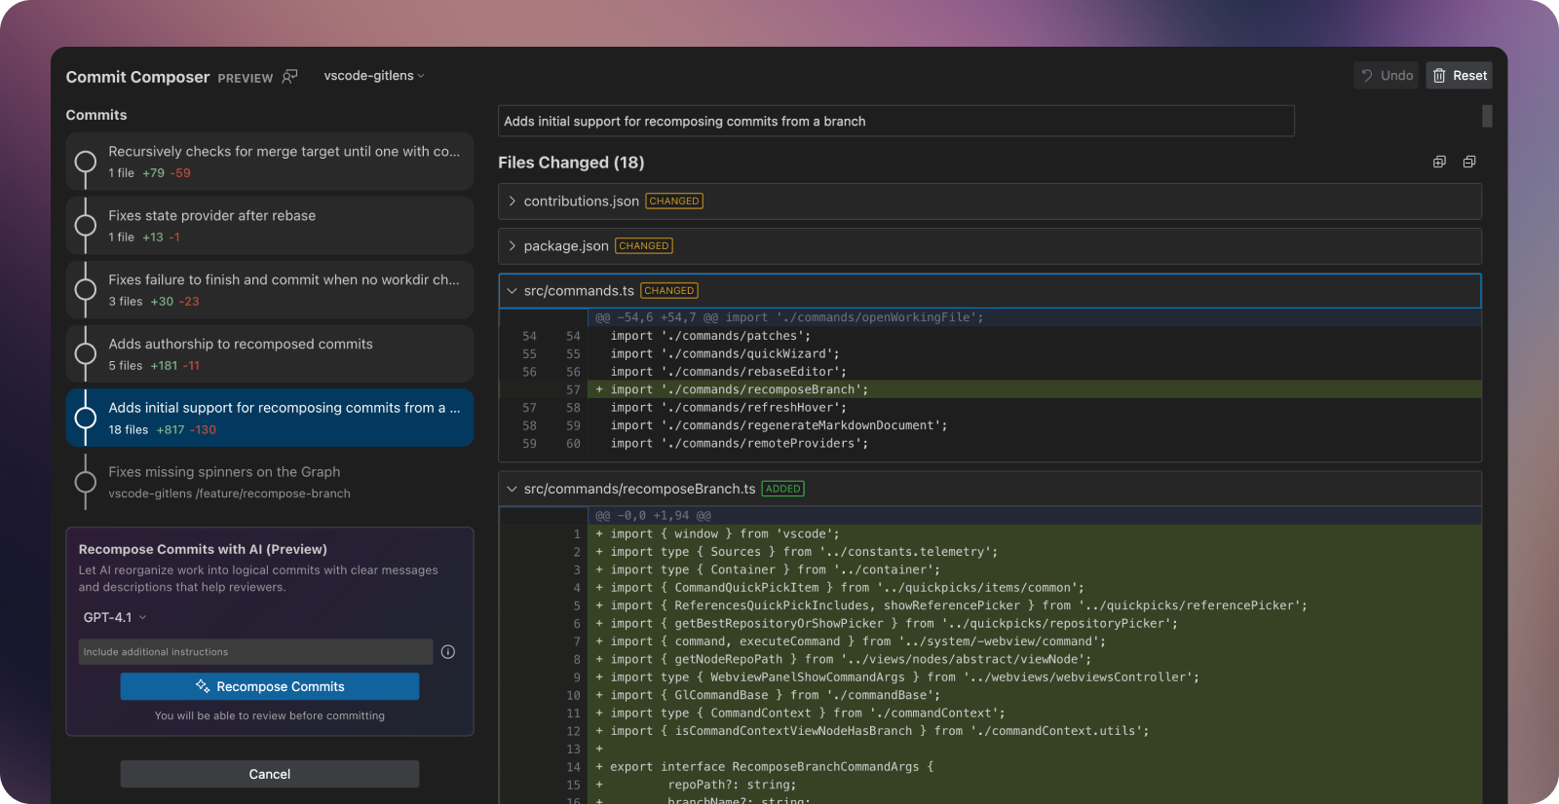Click the feedback icon beside PREVIEW label

(x=289, y=76)
